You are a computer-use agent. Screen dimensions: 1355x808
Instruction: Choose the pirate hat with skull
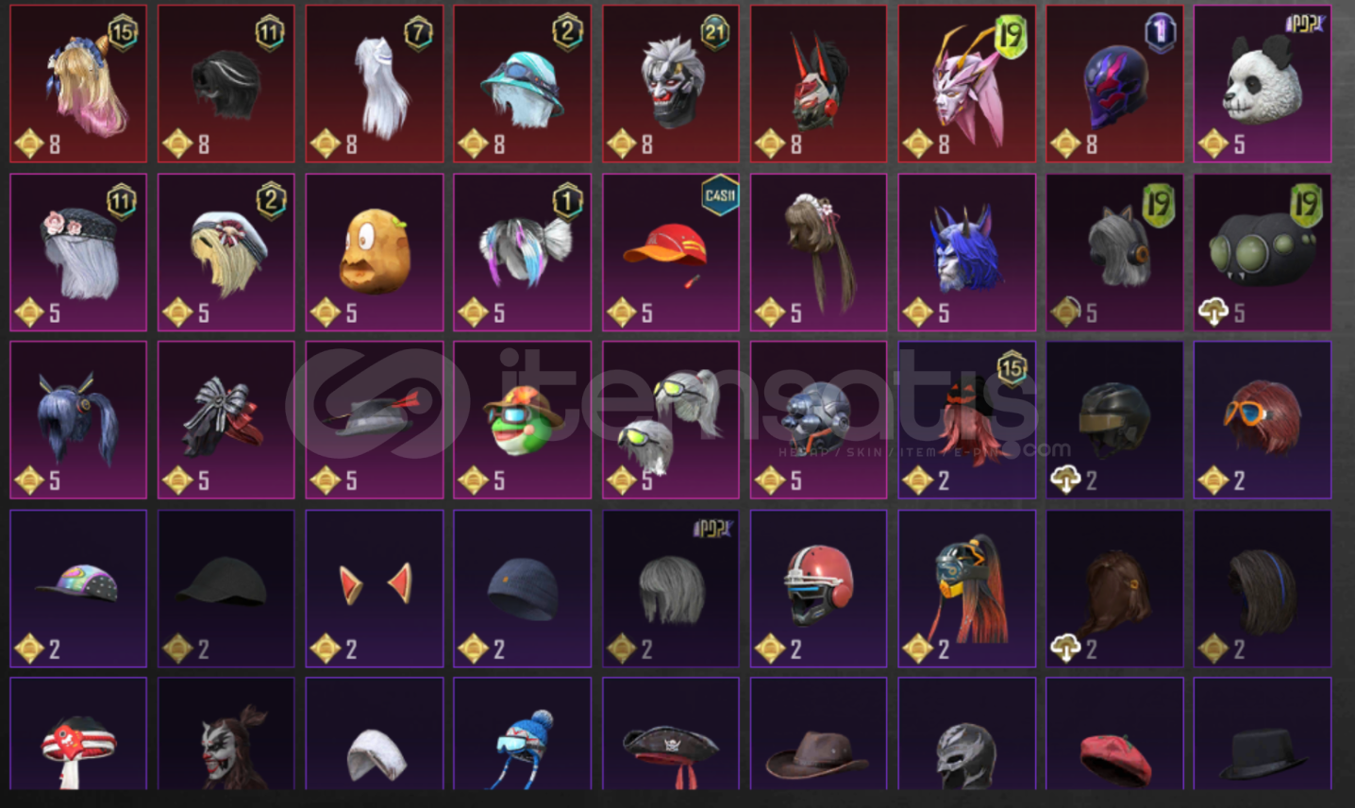click(671, 733)
